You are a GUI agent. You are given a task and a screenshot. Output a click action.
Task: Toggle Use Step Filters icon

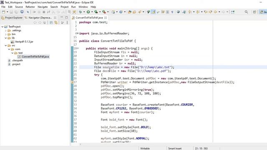(x=74, y=12)
